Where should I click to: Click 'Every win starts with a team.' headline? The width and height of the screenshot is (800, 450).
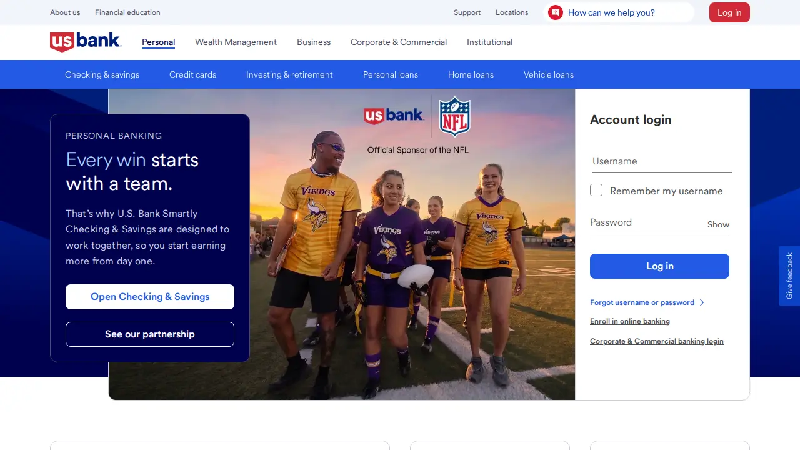tap(132, 171)
